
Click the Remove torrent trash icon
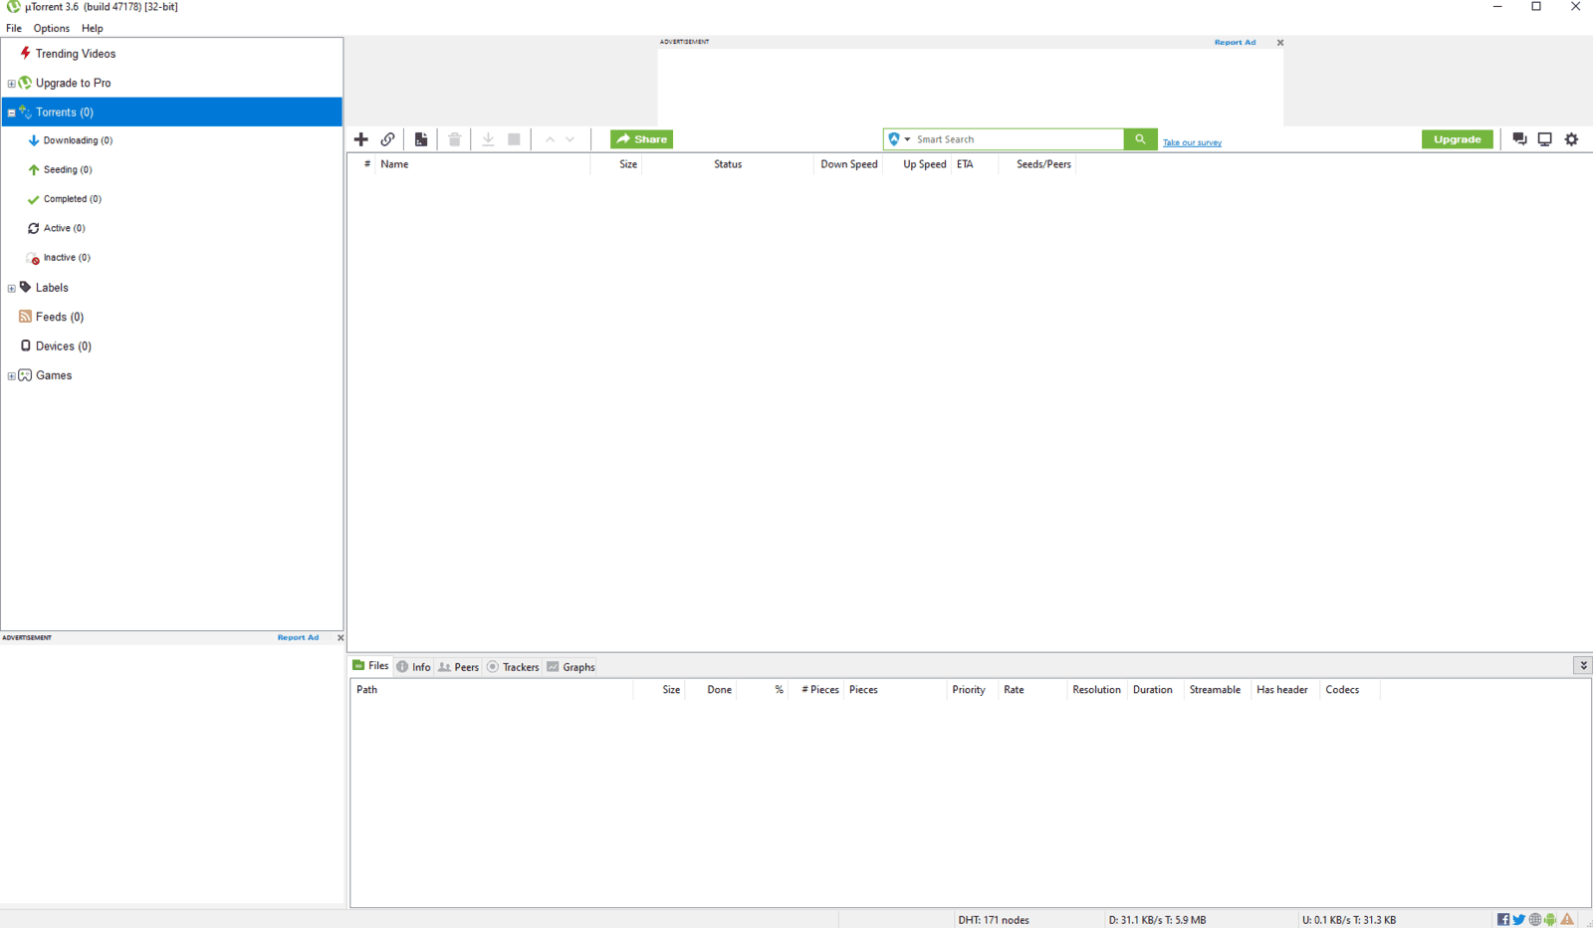pyautogui.click(x=455, y=139)
